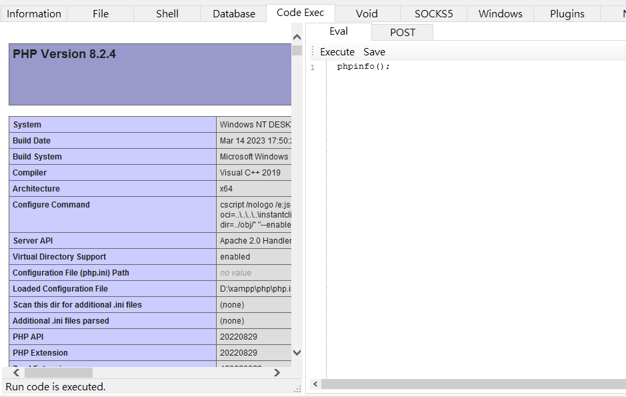Open the Void tab
Image resolution: width=626 pixels, height=397 pixels.
click(x=367, y=14)
